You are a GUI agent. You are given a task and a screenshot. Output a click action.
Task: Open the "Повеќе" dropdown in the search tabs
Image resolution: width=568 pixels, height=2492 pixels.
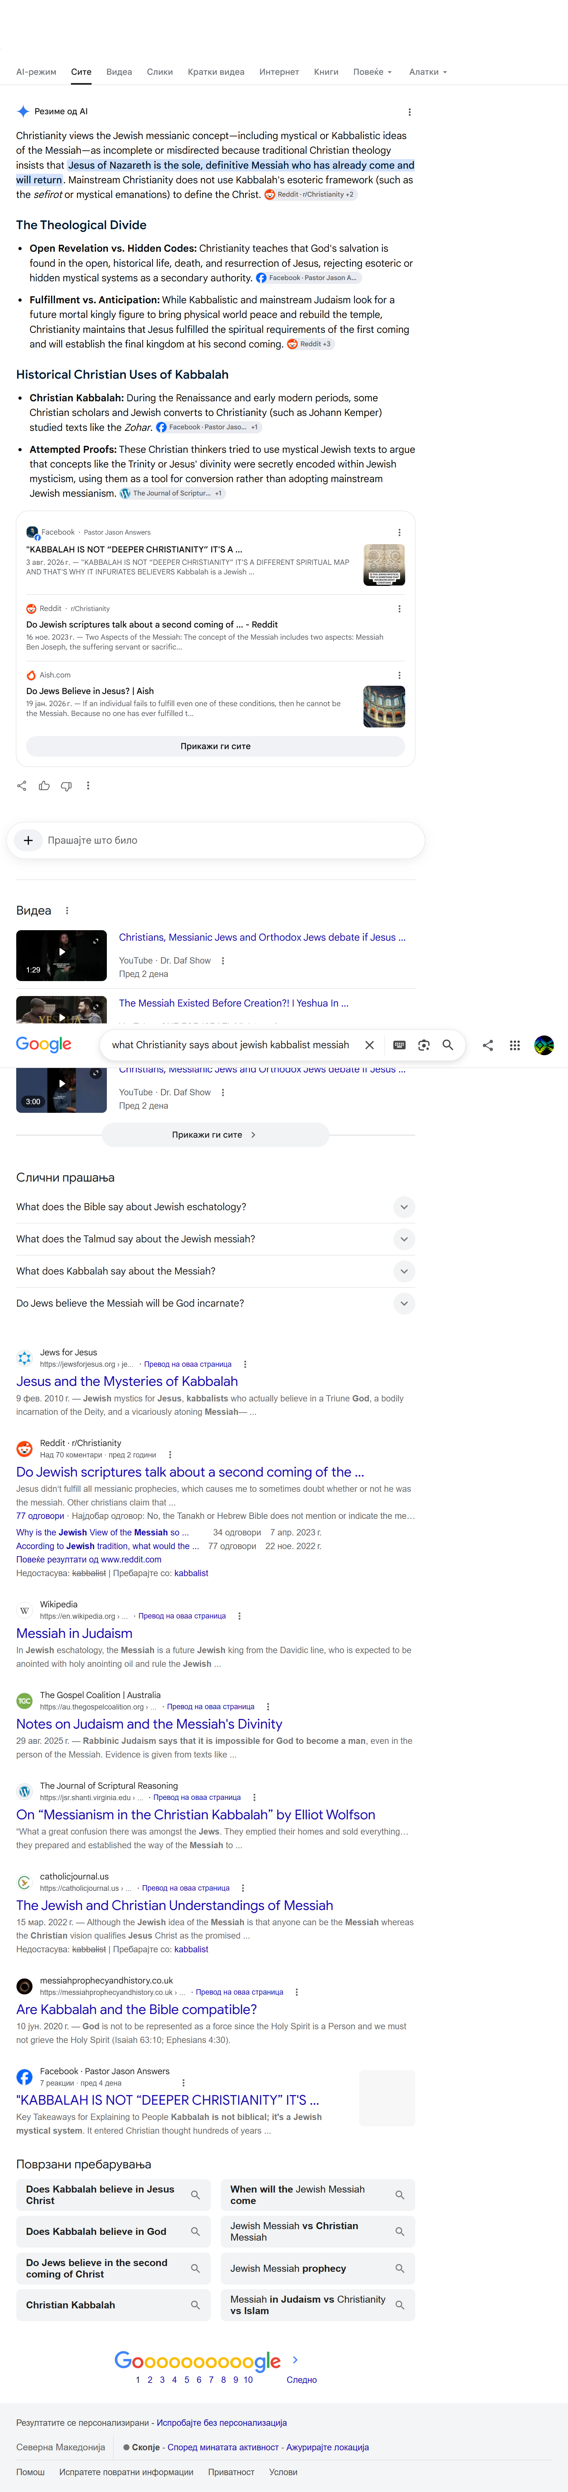click(373, 72)
